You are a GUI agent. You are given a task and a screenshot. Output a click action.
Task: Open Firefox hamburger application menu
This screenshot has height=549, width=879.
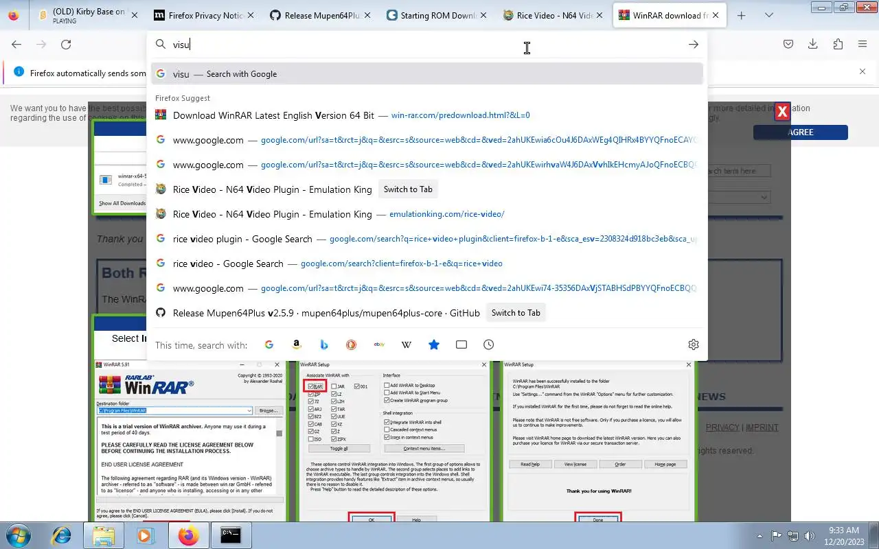[863, 44]
